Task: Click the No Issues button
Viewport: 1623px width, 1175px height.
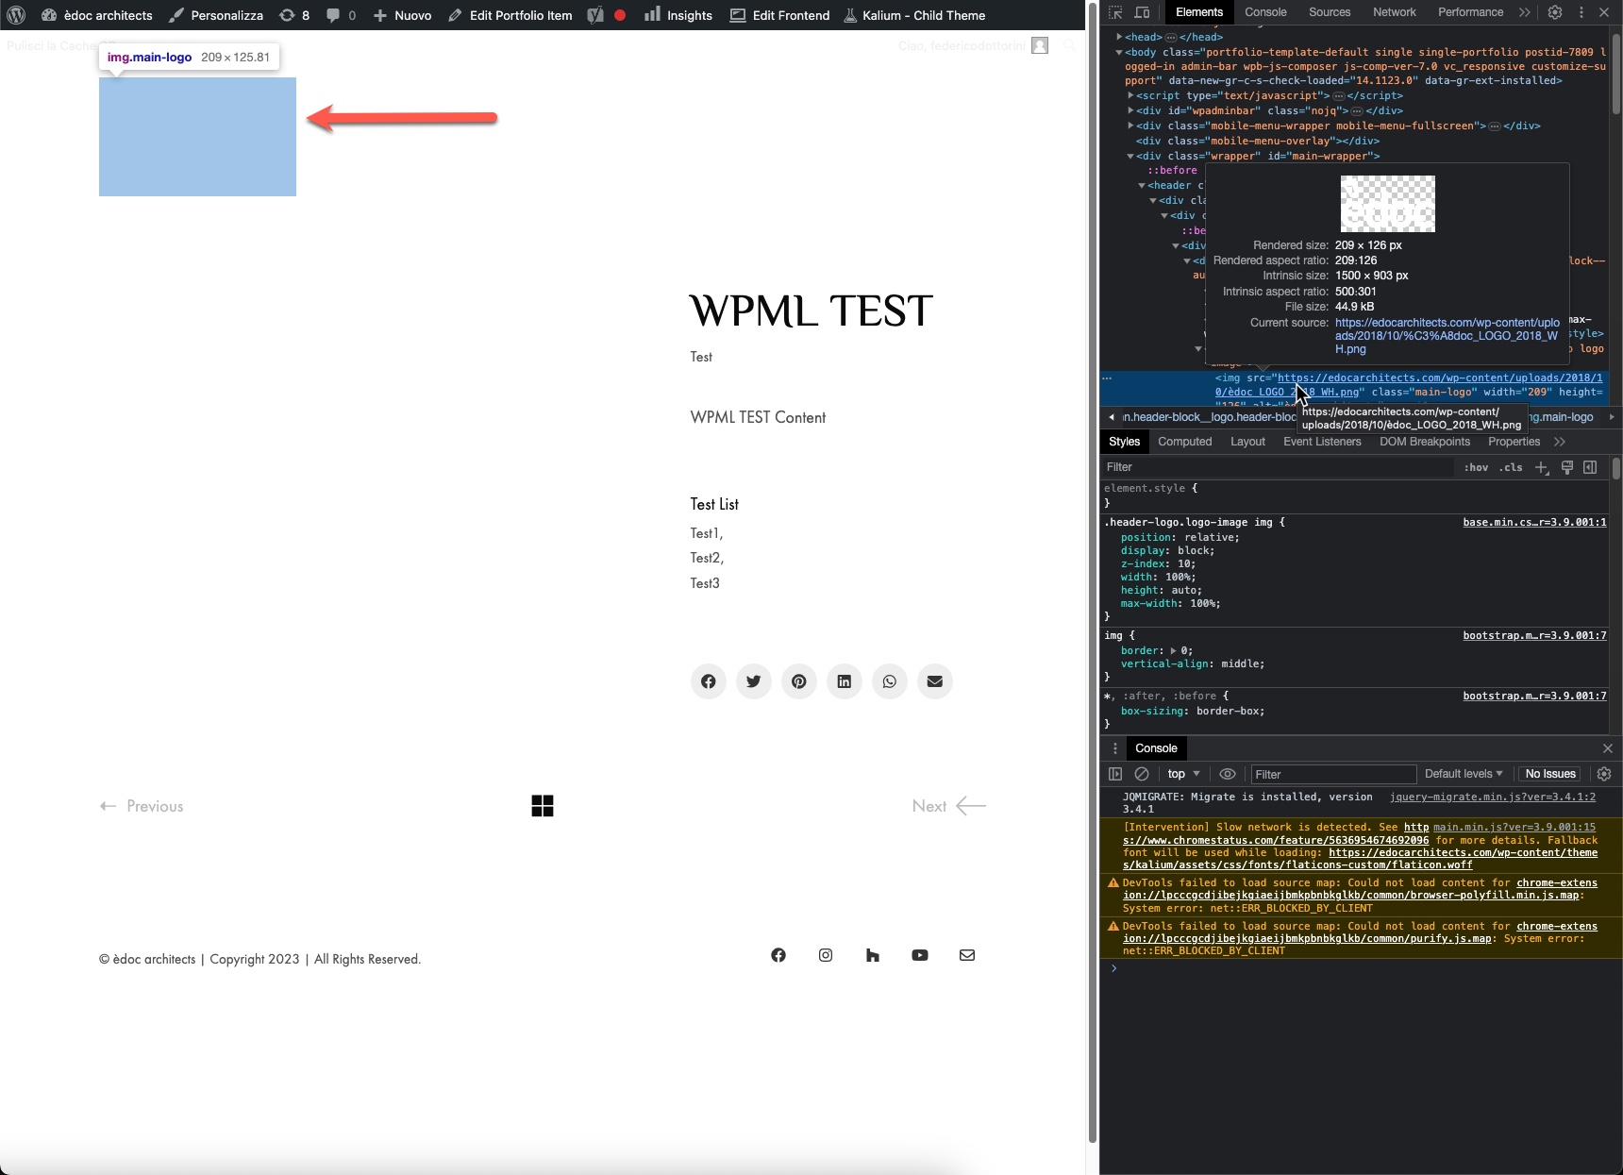Action: pyautogui.click(x=1550, y=774)
